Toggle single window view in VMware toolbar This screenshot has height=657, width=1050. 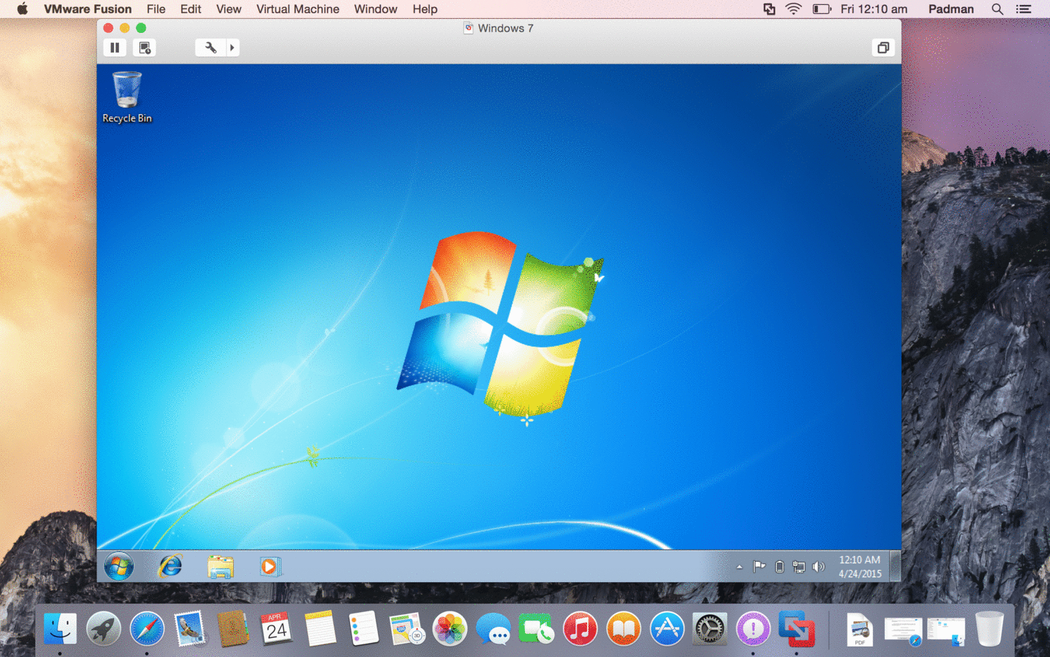[x=883, y=47]
